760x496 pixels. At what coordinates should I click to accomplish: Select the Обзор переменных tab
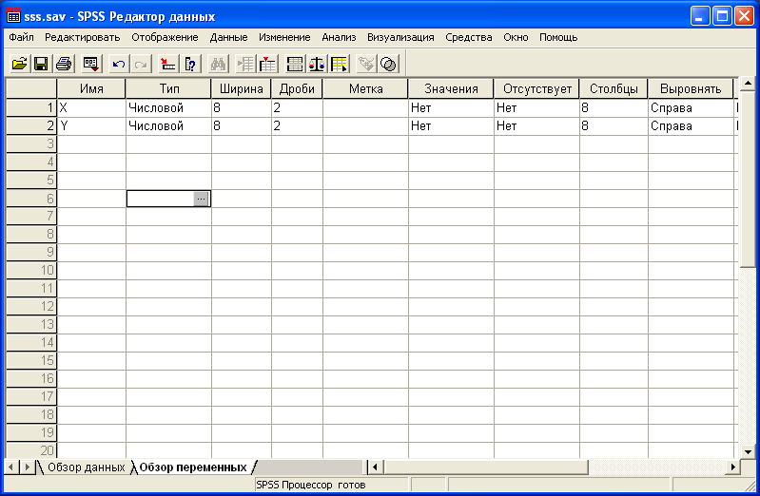click(193, 467)
